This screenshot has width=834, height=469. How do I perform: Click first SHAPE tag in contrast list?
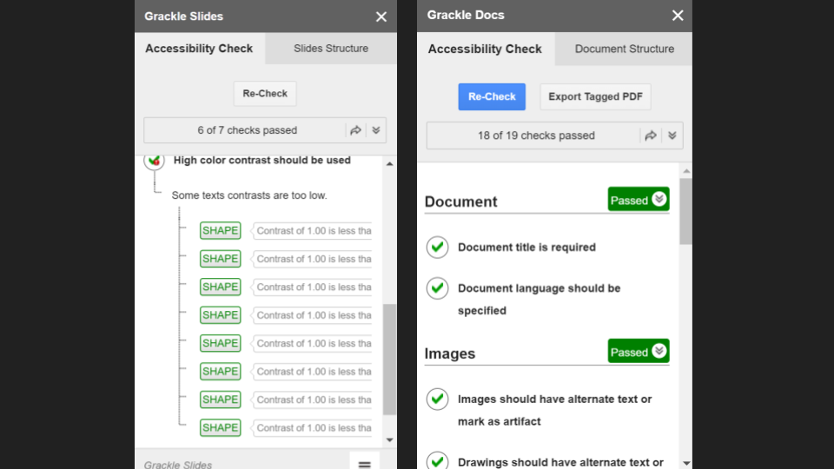pos(220,230)
